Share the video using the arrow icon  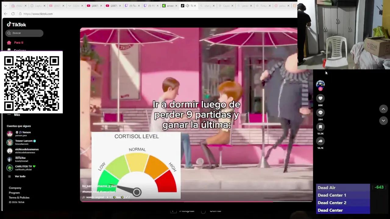coord(320,141)
